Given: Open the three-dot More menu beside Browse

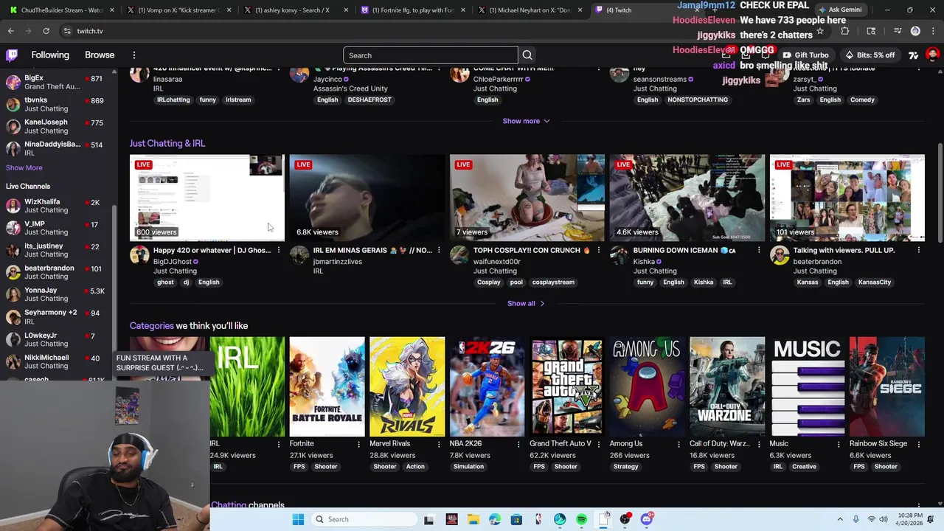Looking at the screenshot, I should pyautogui.click(x=134, y=55).
